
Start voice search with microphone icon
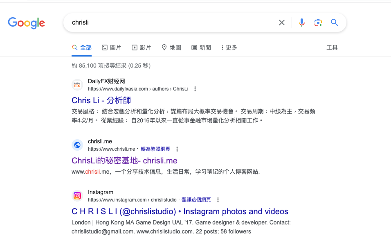tap(302, 23)
